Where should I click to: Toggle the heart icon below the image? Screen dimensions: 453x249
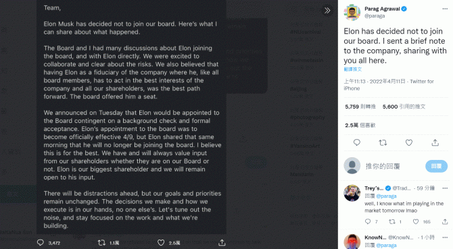(161, 243)
